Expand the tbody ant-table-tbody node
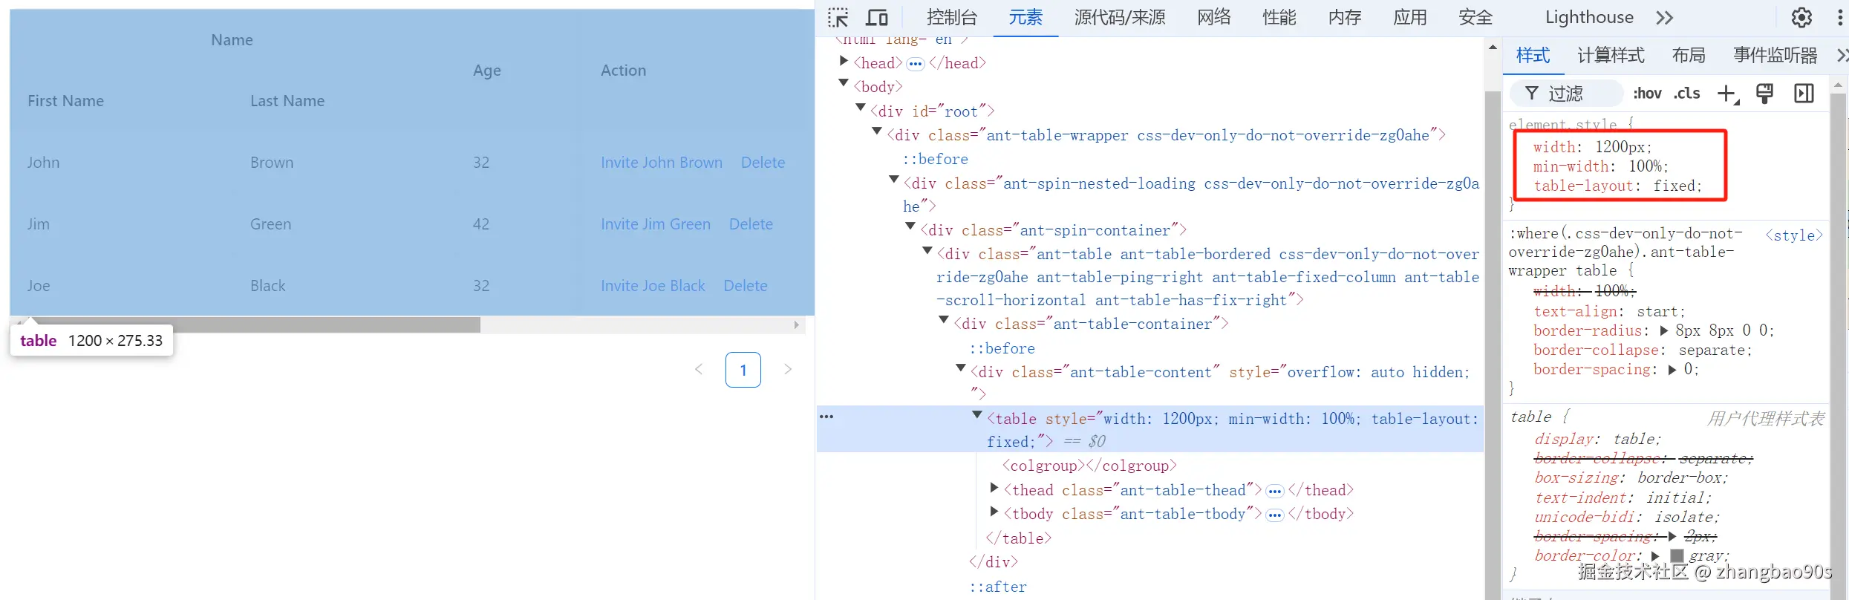This screenshot has height=600, width=1849. (994, 512)
